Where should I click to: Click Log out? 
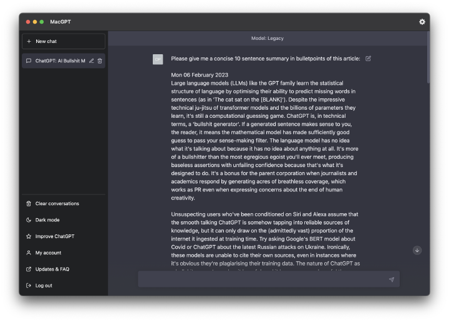pos(64,285)
